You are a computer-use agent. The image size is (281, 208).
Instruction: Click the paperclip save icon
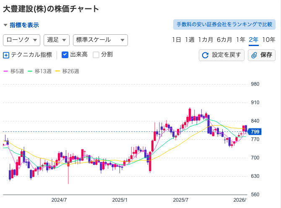click(x=254, y=55)
